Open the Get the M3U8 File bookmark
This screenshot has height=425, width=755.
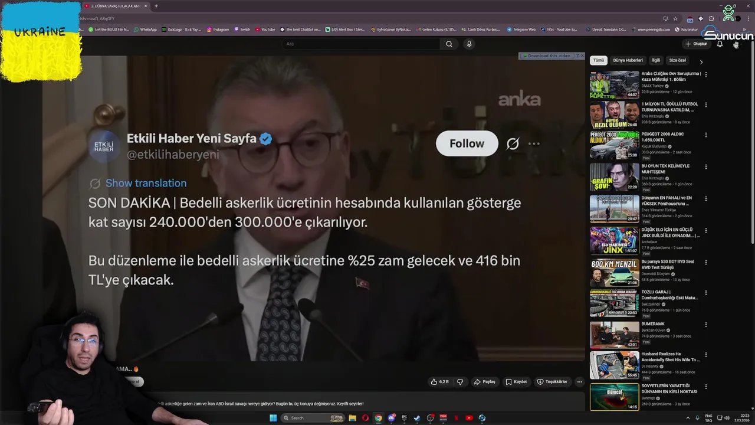click(109, 29)
